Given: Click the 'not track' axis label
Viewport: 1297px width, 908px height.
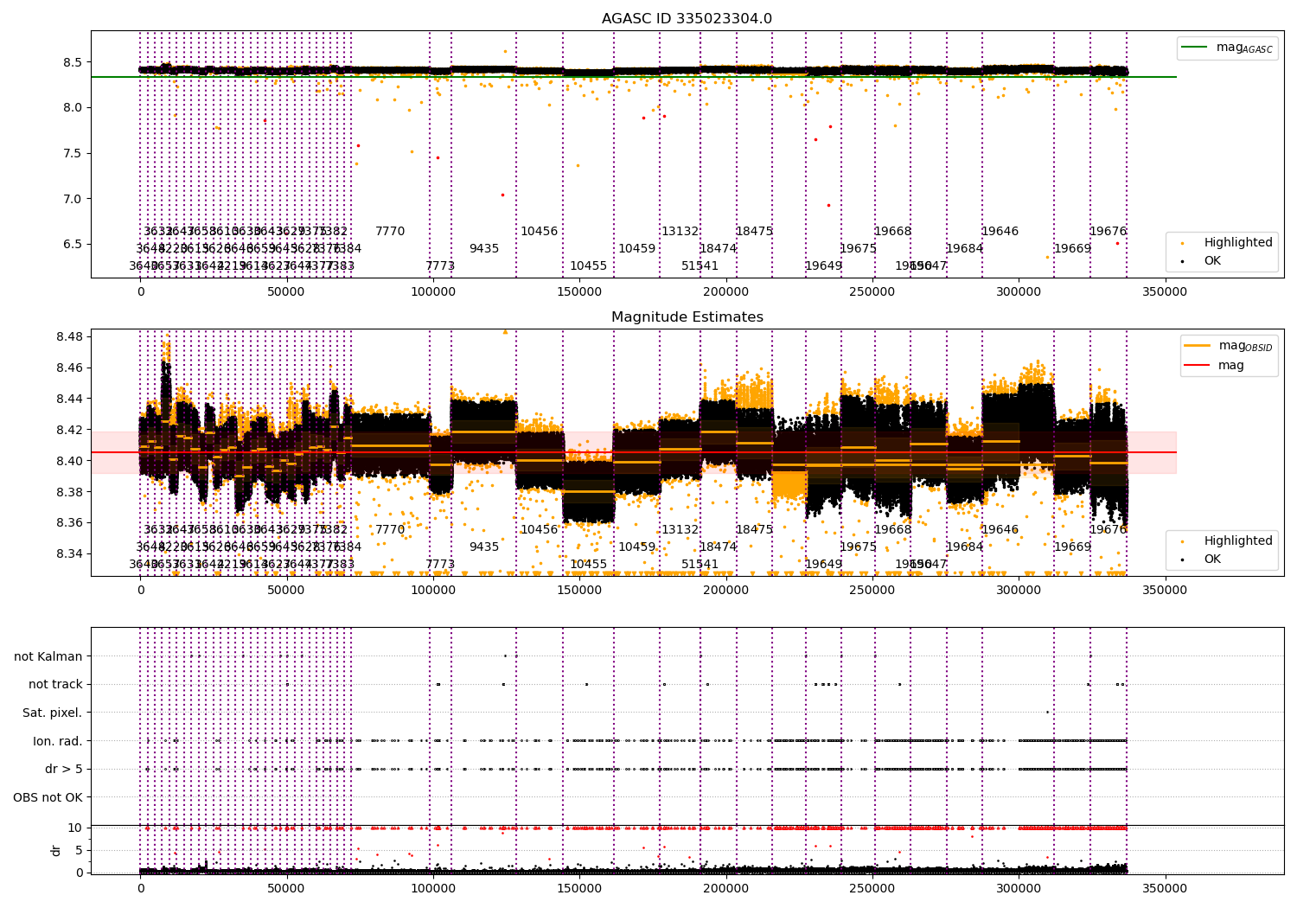Looking at the screenshot, I should (x=55, y=684).
